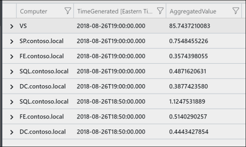This screenshot has width=246, height=147.
Task: Select the SP.contoso.local row timestamp
Action: [111, 41]
